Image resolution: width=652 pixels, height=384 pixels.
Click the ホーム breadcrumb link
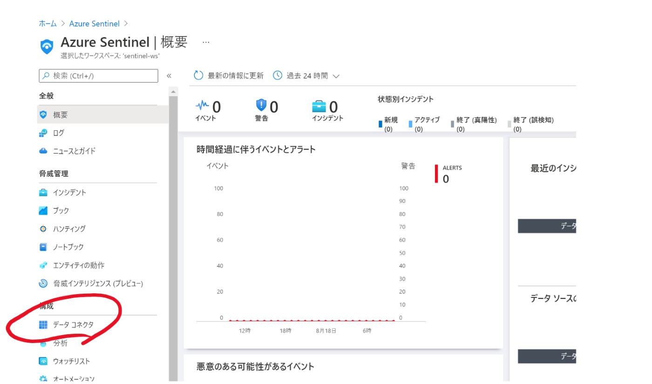tap(48, 24)
